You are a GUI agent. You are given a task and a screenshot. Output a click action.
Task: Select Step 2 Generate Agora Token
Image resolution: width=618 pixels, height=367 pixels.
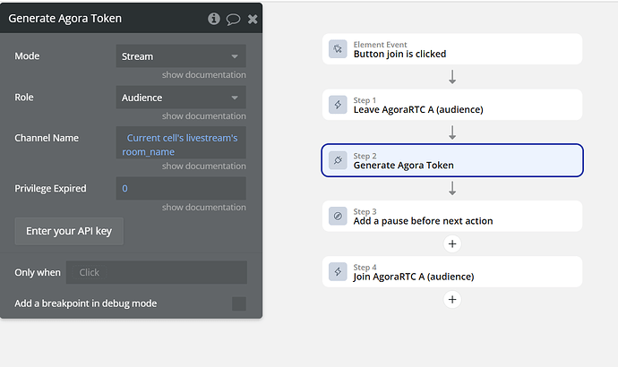point(452,160)
